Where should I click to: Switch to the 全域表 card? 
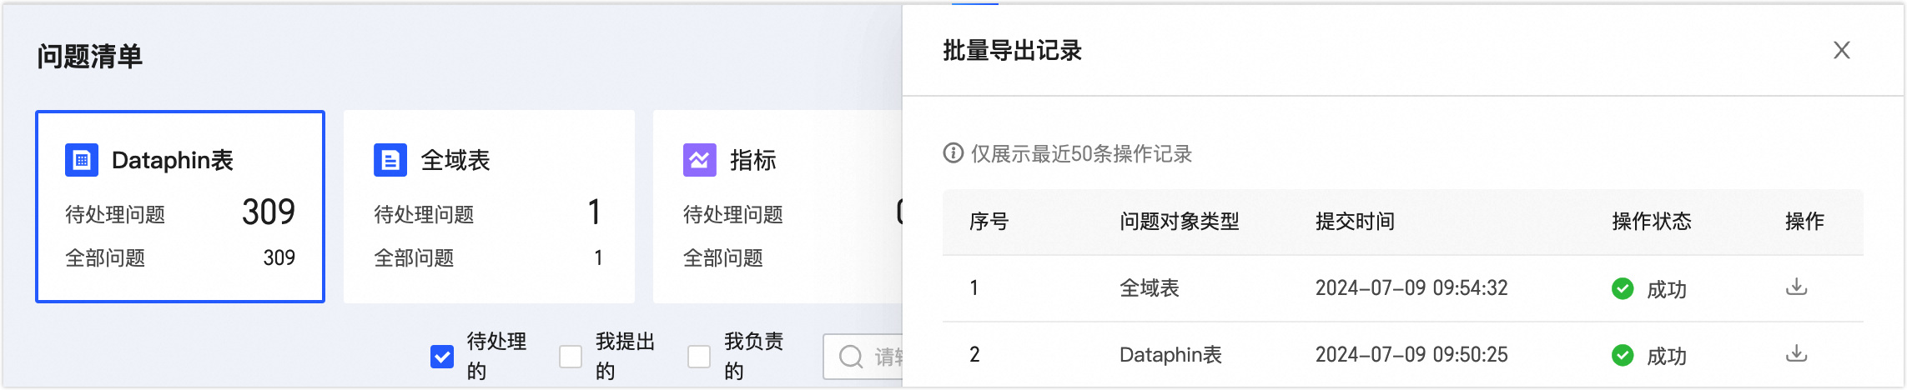click(489, 207)
